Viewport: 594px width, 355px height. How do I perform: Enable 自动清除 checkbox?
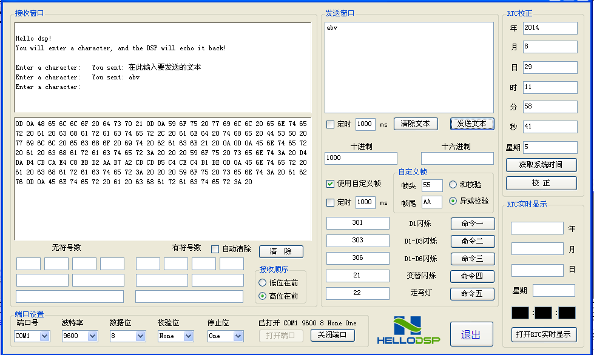(x=215, y=249)
